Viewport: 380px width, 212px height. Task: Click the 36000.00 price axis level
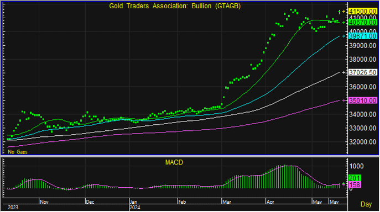[362, 87]
